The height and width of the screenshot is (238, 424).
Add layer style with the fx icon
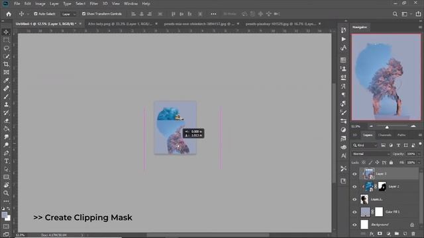372,233
